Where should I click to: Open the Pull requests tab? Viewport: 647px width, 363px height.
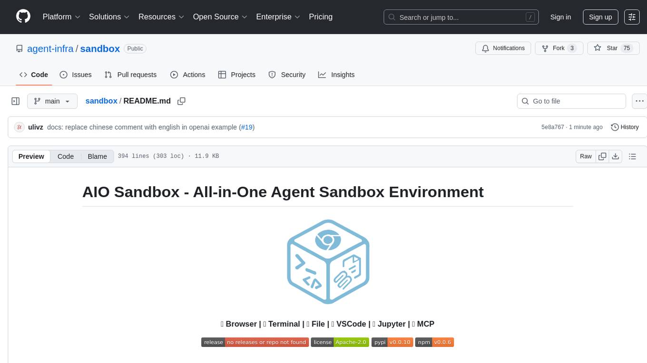pos(130,75)
